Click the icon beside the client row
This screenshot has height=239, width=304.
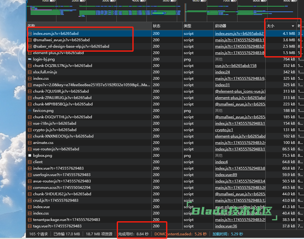tap(30, 162)
